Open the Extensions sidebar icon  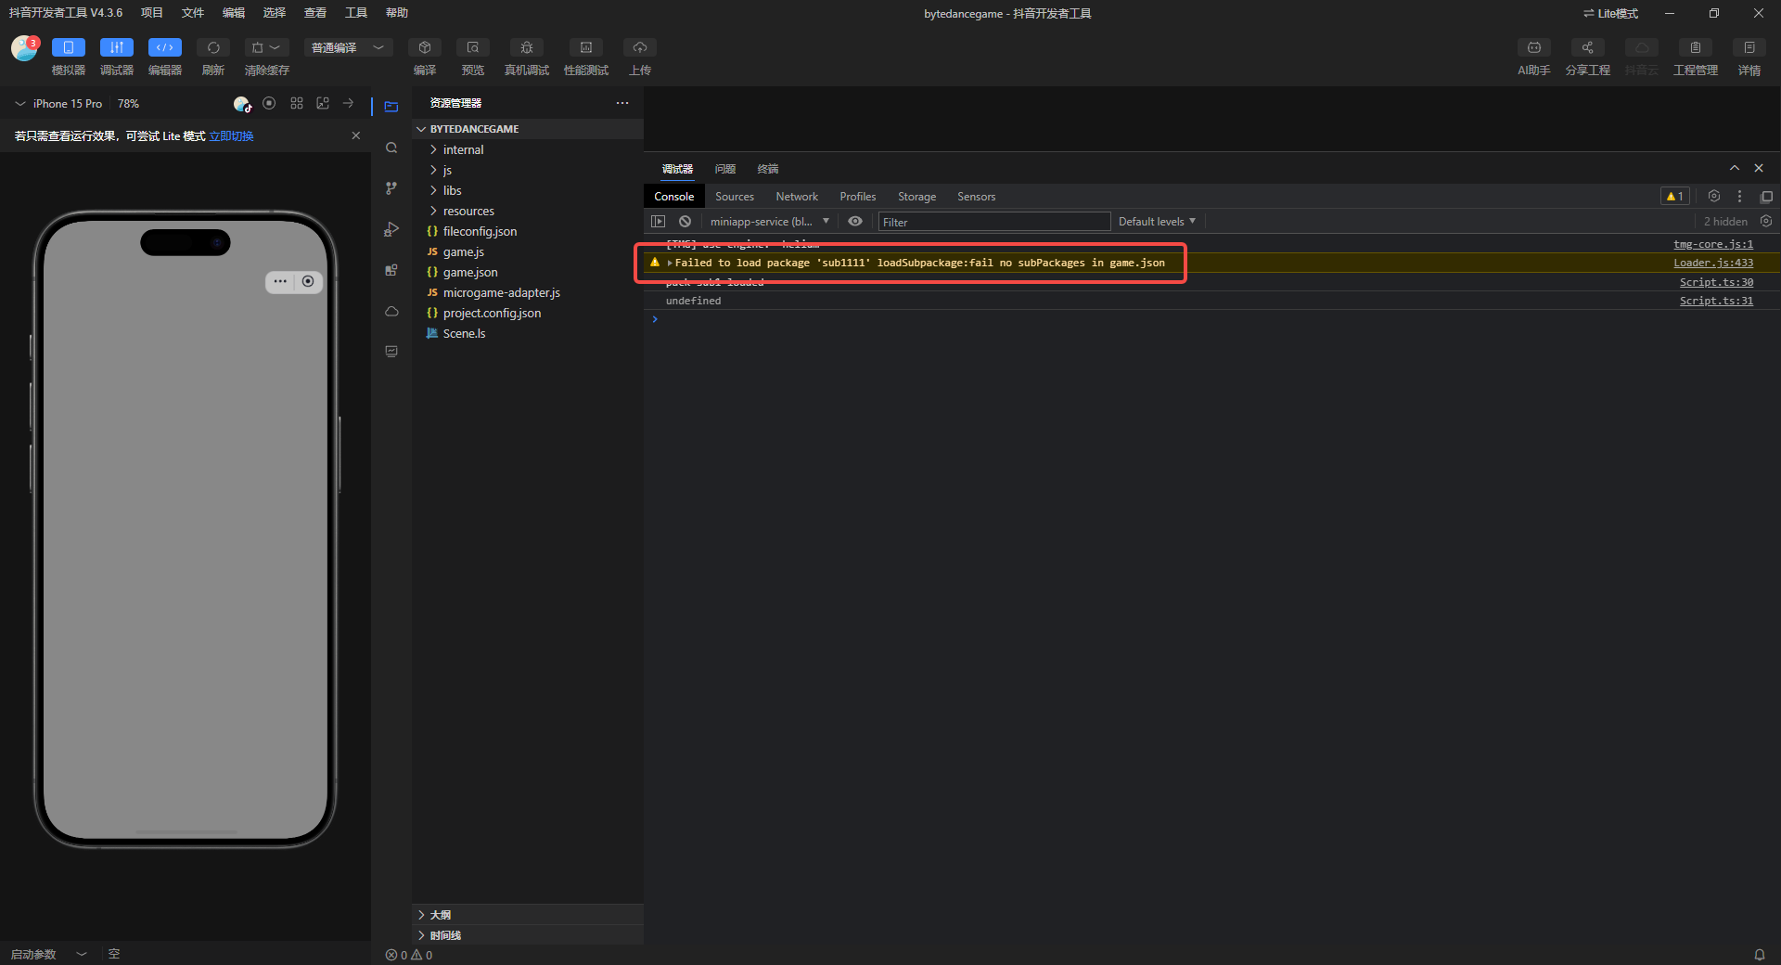[391, 270]
